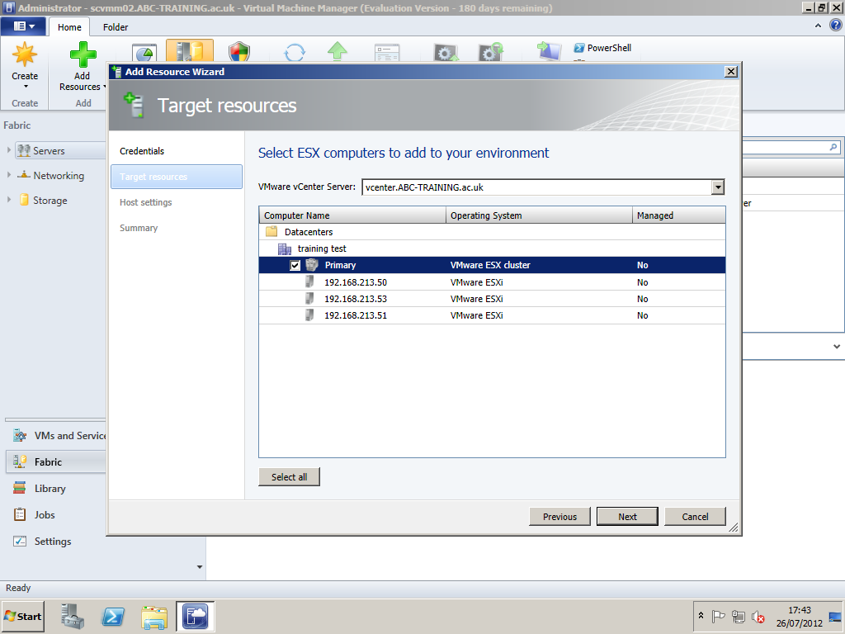845x634 pixels.
Task: Sort by Computer Name column header
Action: coord(352,215)
